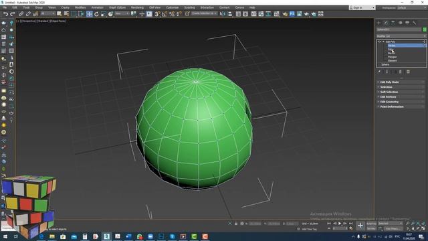Toggle the 3D Snaps icon
428x241 pixels.
pos(157,14)
